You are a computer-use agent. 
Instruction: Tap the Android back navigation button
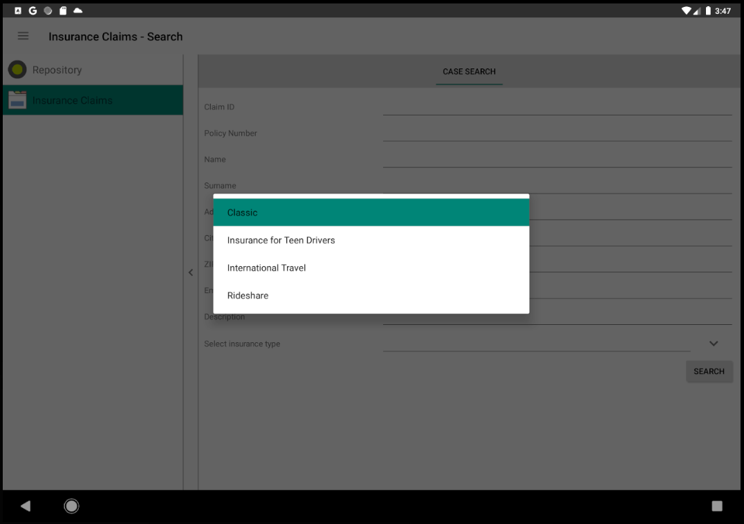[26, 506]
